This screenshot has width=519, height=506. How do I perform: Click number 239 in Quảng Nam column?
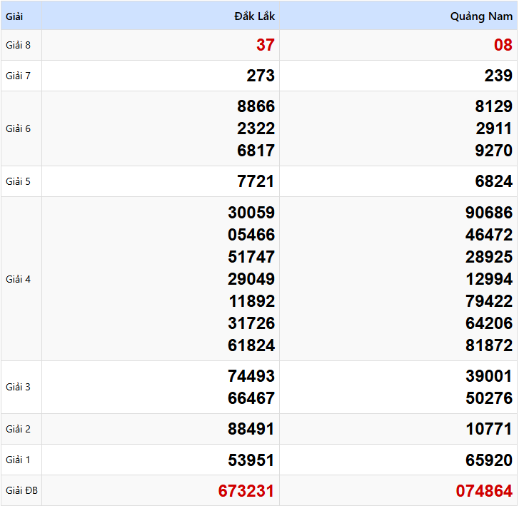(498, 76)
